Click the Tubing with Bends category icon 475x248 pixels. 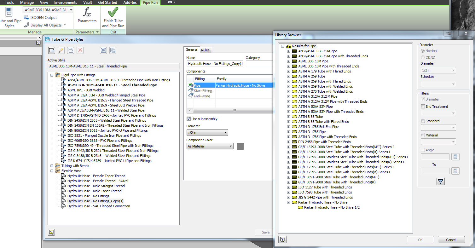click(58, 166)
